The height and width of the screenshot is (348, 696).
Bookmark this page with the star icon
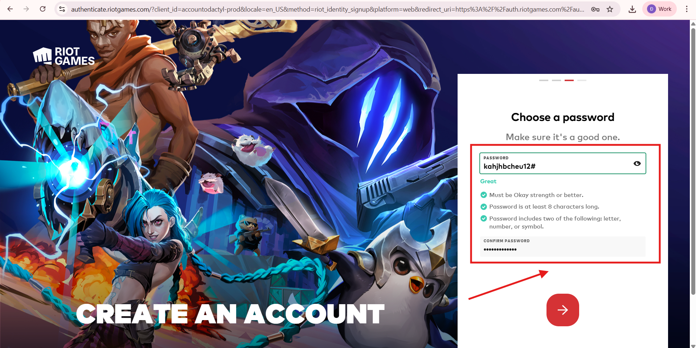(x=610, y=9)
